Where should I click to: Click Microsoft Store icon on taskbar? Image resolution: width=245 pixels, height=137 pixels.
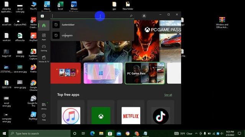click(x=110, y=134)
